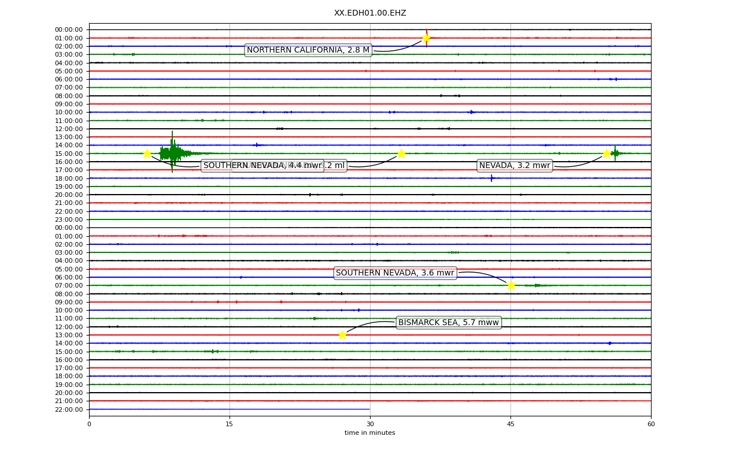Click the star tied to the partly hidden 3.2 ml label
The height and width of the screenshot is (462, 740).
coord(401,154)
